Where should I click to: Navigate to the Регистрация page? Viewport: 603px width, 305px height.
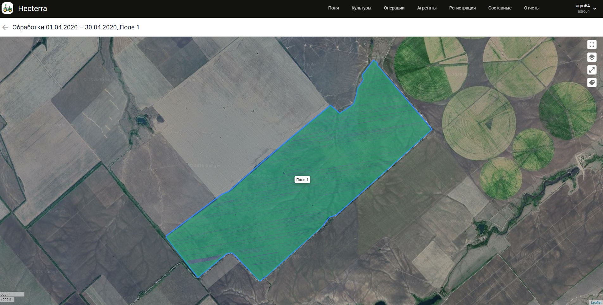(x=462, y=8)
